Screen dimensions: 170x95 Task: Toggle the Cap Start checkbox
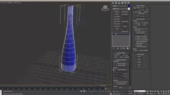pyautogui.click(x=134, y=23)
